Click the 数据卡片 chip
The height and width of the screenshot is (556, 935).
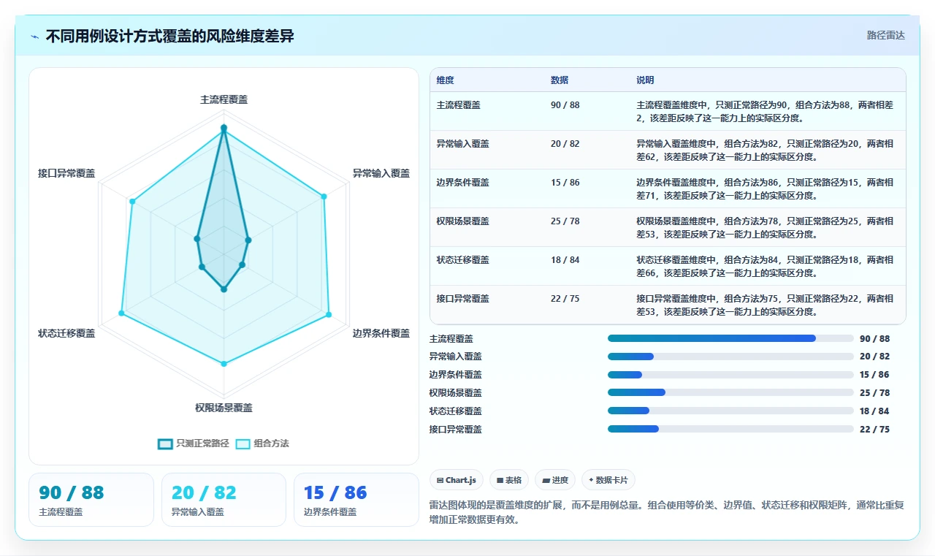pyautogui.click(x=608, y=480)
